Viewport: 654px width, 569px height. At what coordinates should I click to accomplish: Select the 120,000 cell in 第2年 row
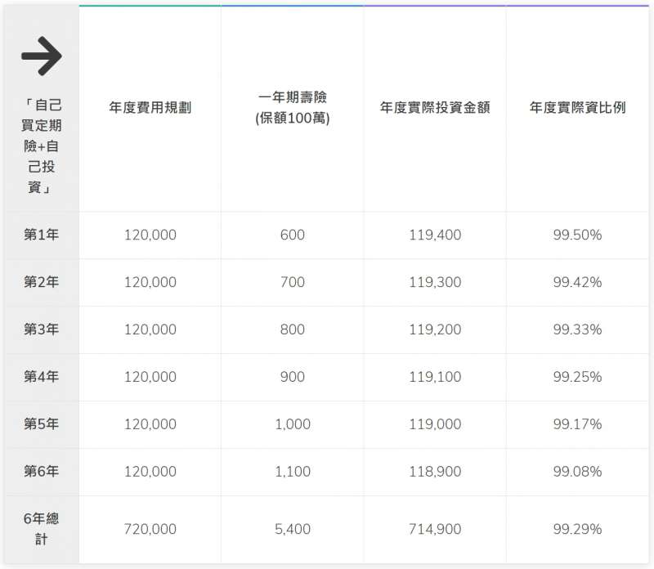pyautogui.click(x=150, y=282)
